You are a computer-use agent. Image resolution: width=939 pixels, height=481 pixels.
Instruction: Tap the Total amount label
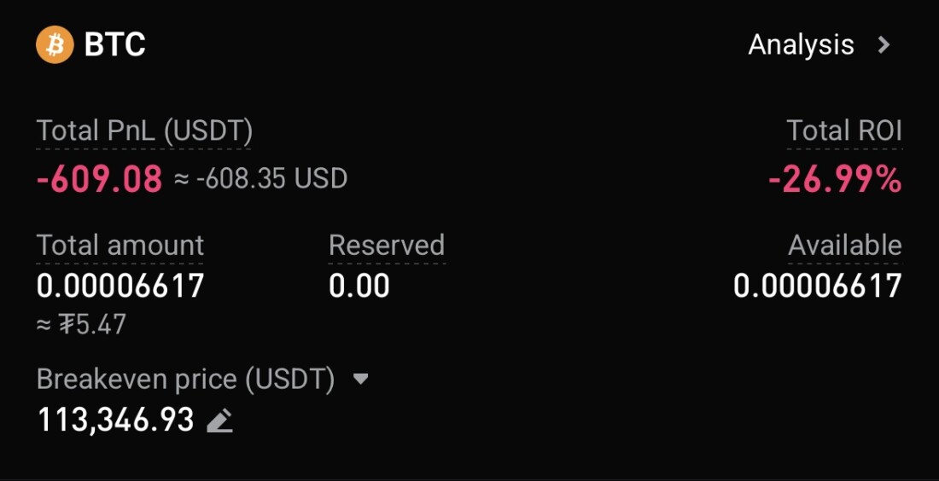point(120,246)
